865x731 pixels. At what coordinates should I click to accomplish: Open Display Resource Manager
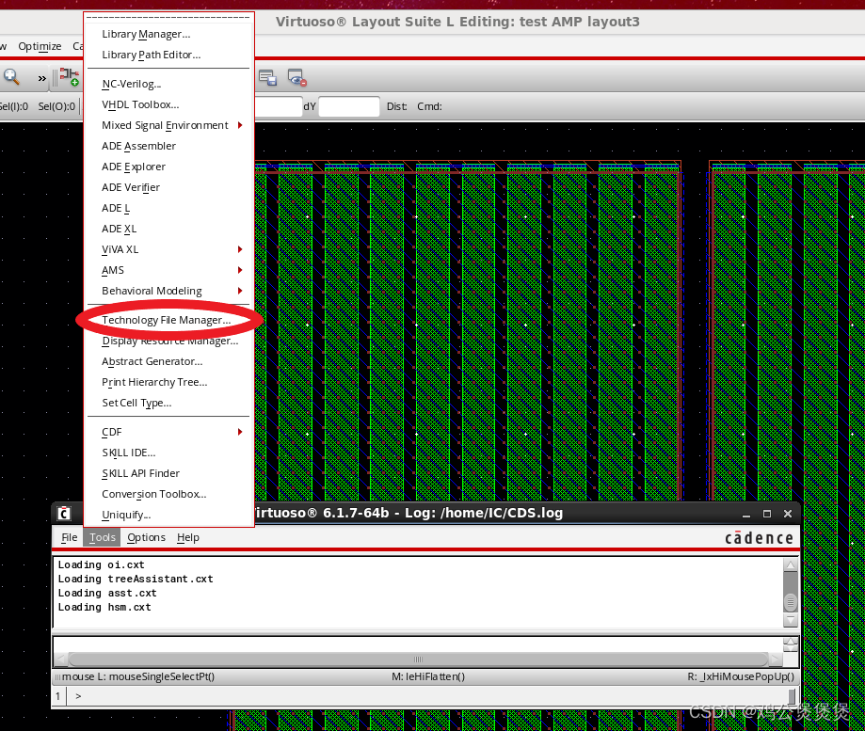tap(170, 342)
